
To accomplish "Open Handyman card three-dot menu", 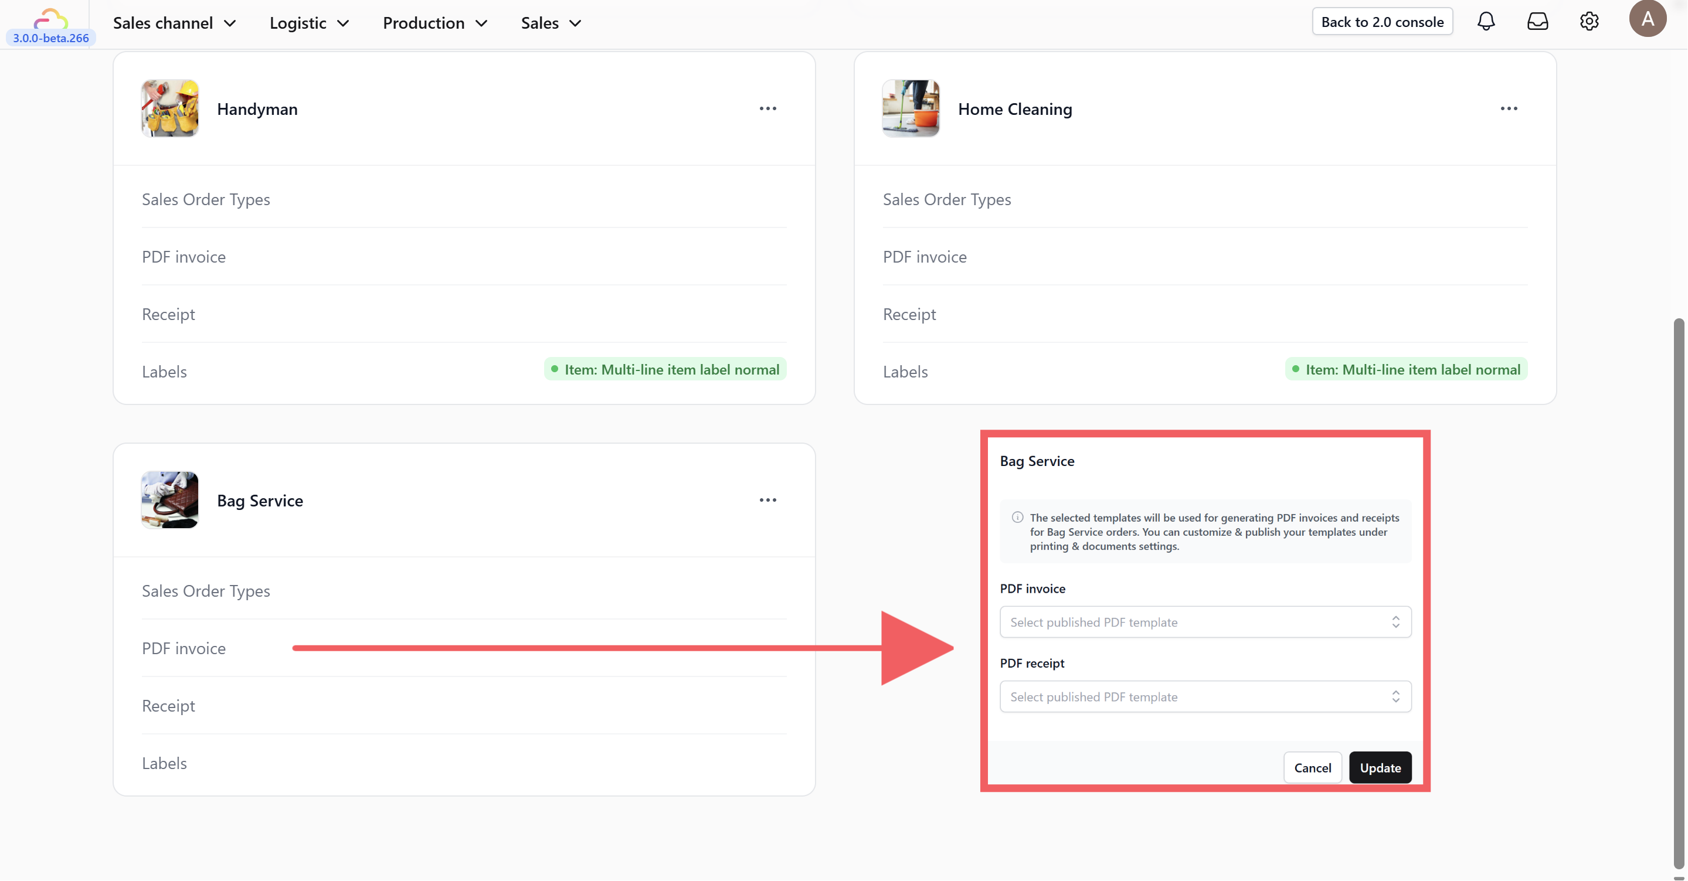I will (x=767, y=109).
